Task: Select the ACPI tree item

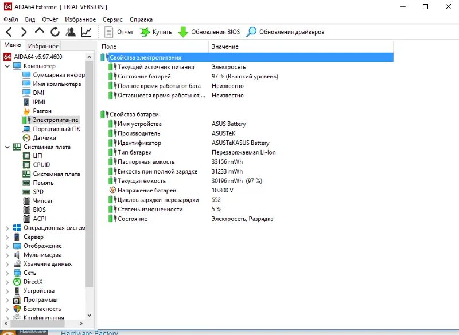Action: pyautogui.click(x=34, y=219)
